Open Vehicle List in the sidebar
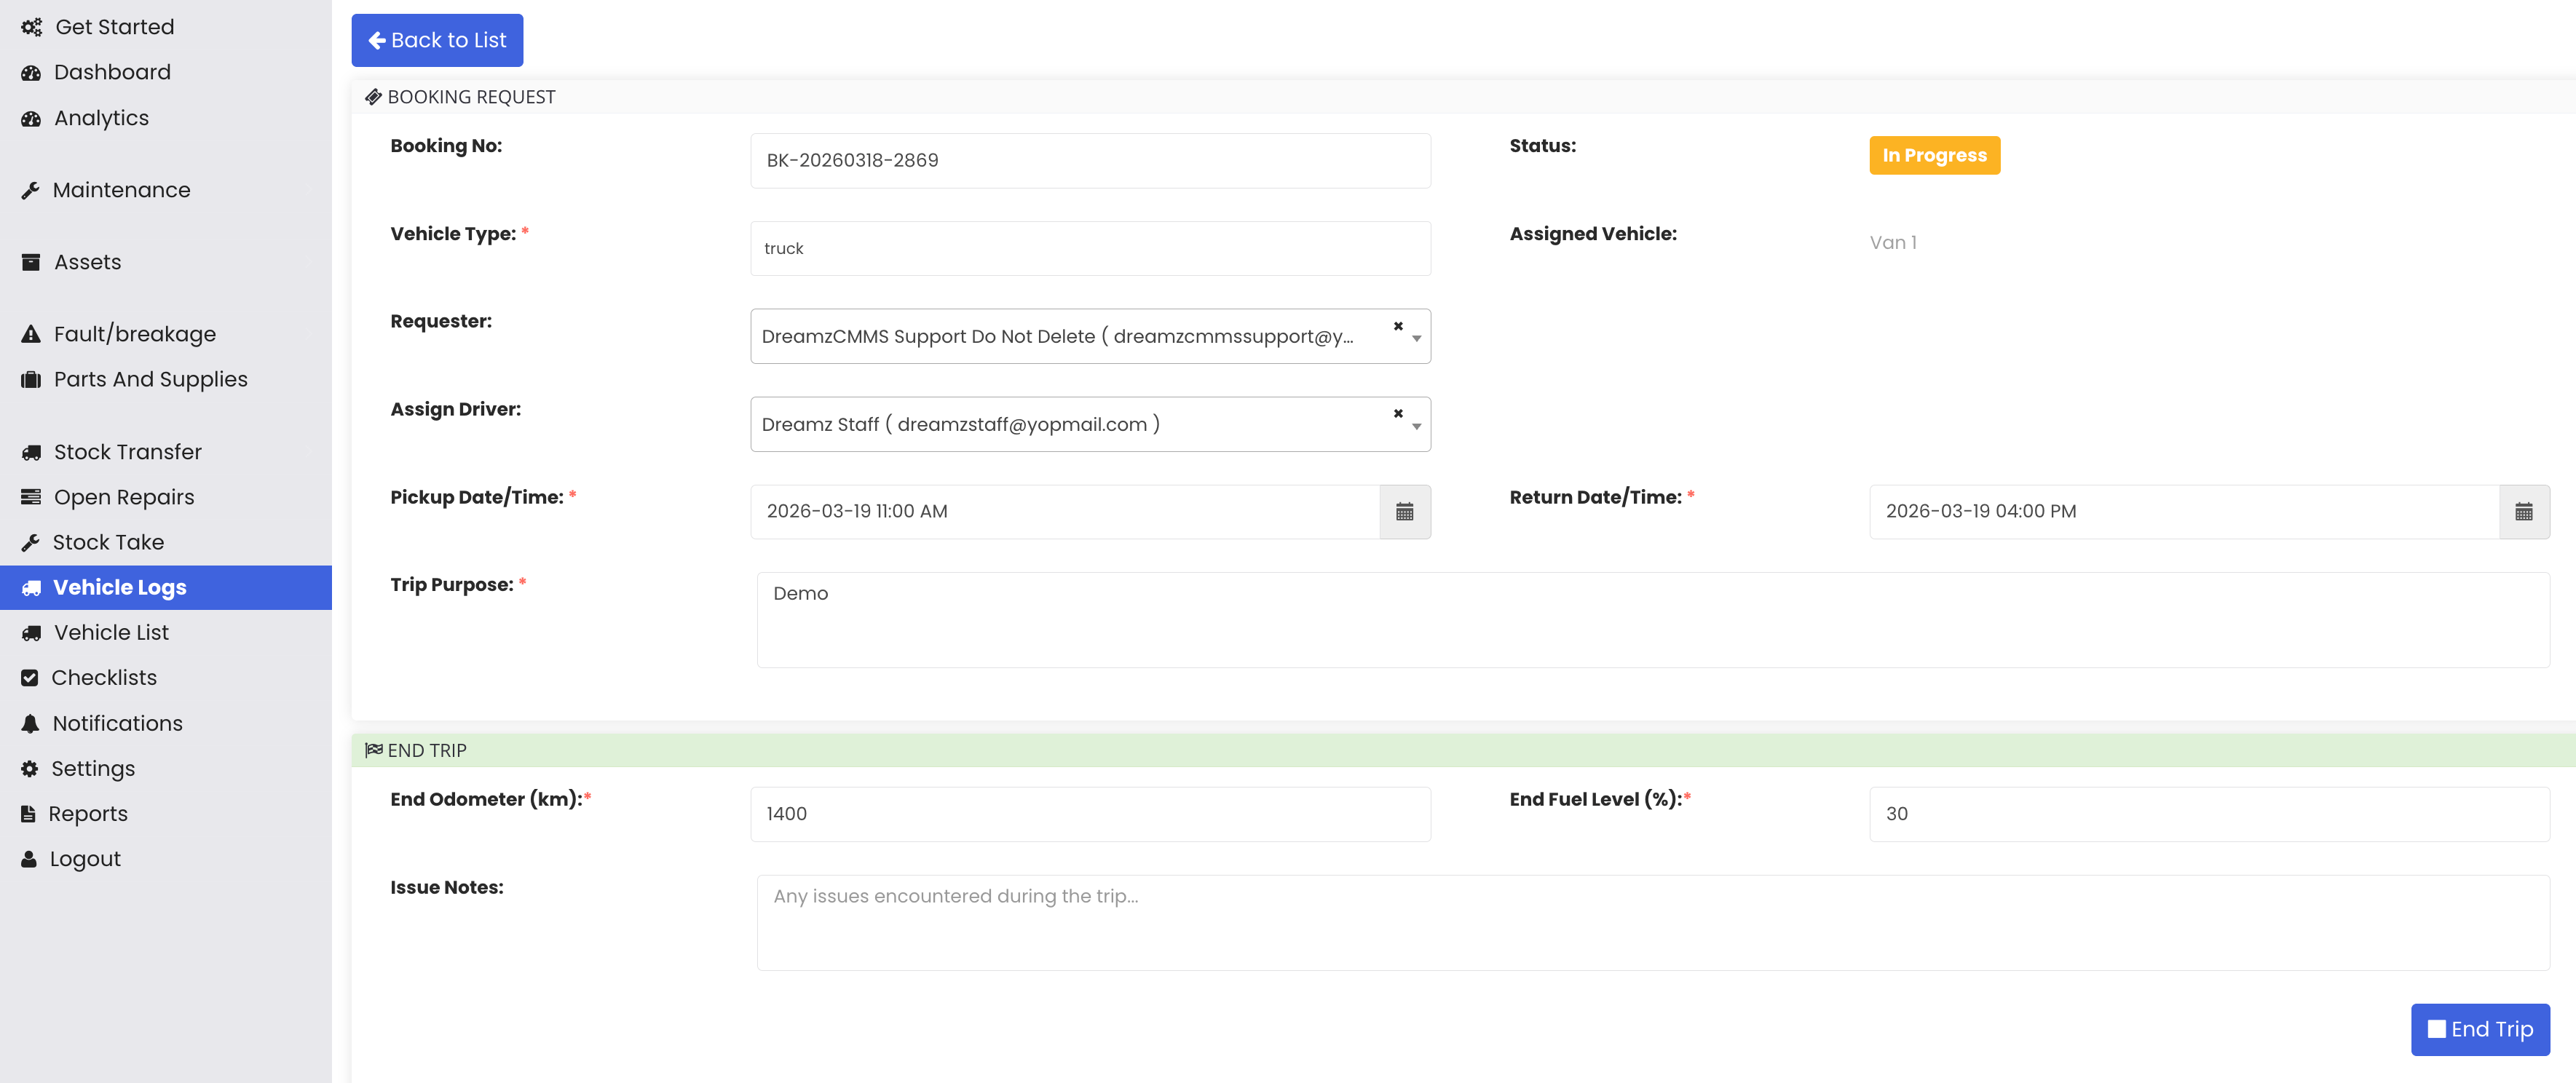Screen dimensions: 2576x1083 pos(111,632)
